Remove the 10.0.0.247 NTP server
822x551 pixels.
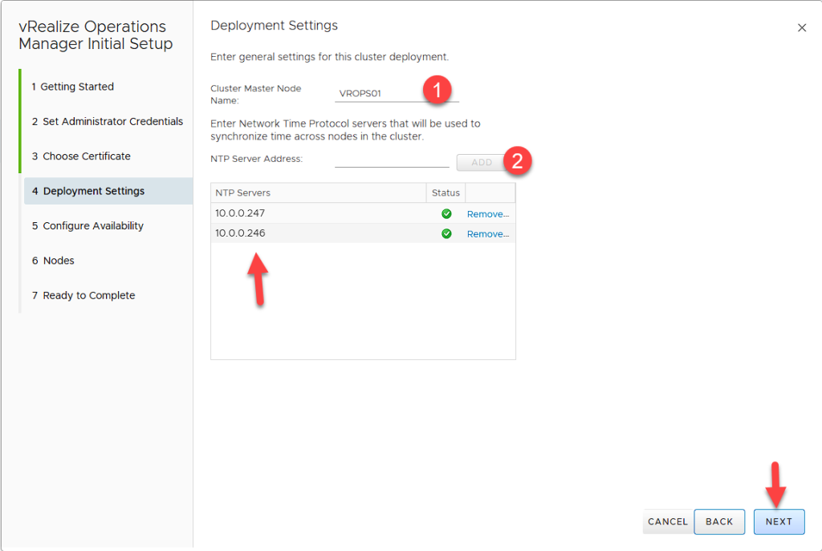tap(487, 214)
